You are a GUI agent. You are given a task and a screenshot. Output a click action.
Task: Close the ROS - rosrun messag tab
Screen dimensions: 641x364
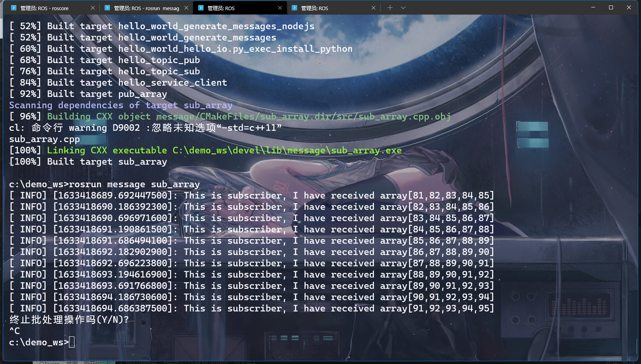click(x=186, y=8)
